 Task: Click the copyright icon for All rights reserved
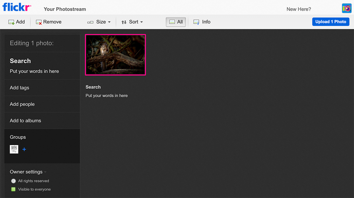pos(13,181)
